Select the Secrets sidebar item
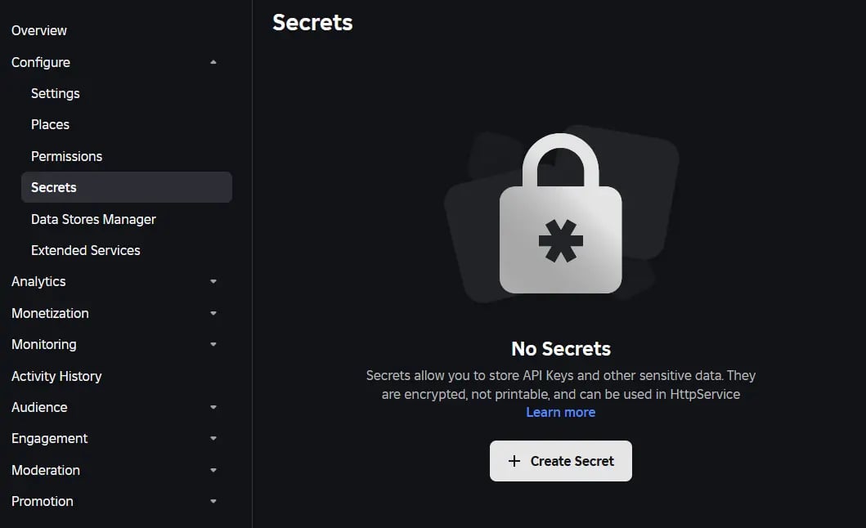 (x=53, y=187)
